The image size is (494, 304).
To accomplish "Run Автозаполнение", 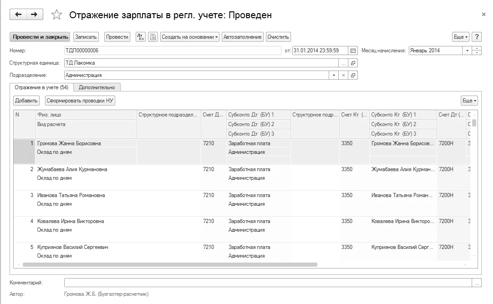I will (x=242, y=37).
